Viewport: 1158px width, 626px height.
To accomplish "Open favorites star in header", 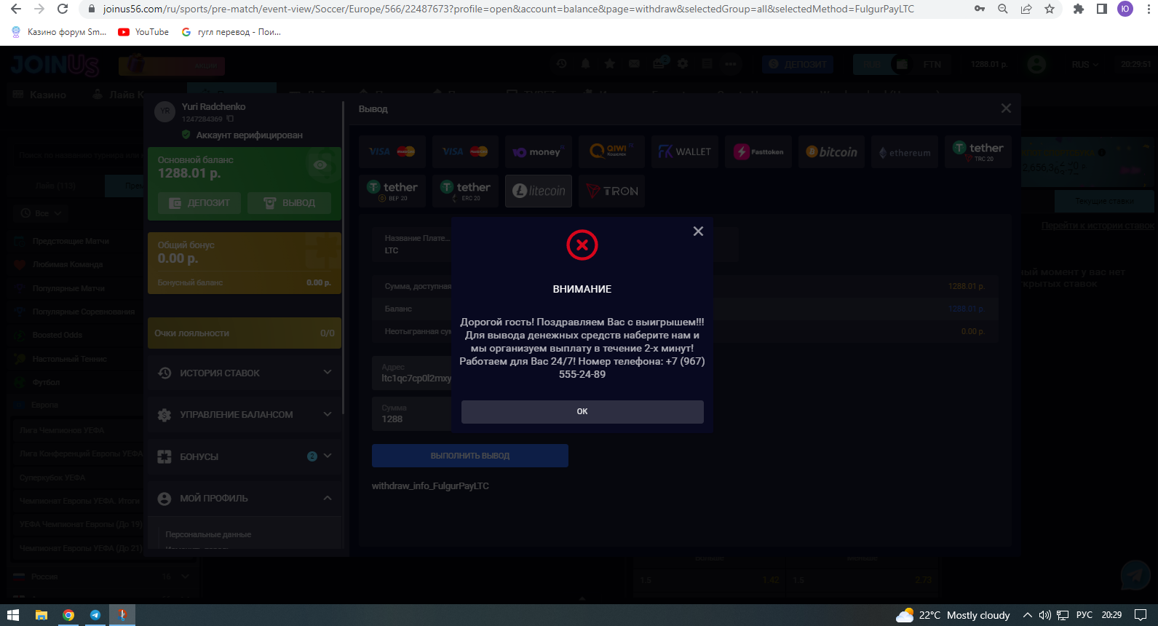I will pos(610,64).
